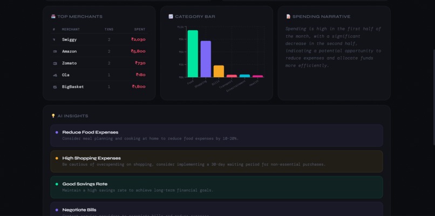Click the TOP MERCHANTS heading
Viewport: 435px width, 216px height.
click(80, 17)
